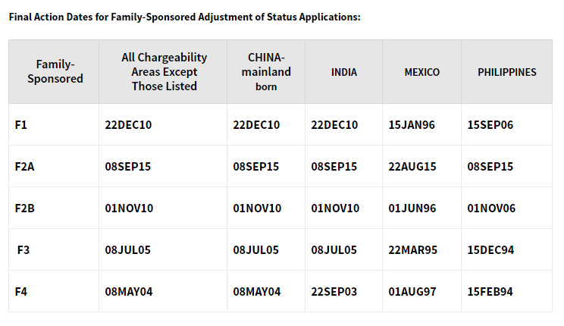Click Philippines F1 date 15SEP06
The image size is (564, 326).
tap(490, 125)
